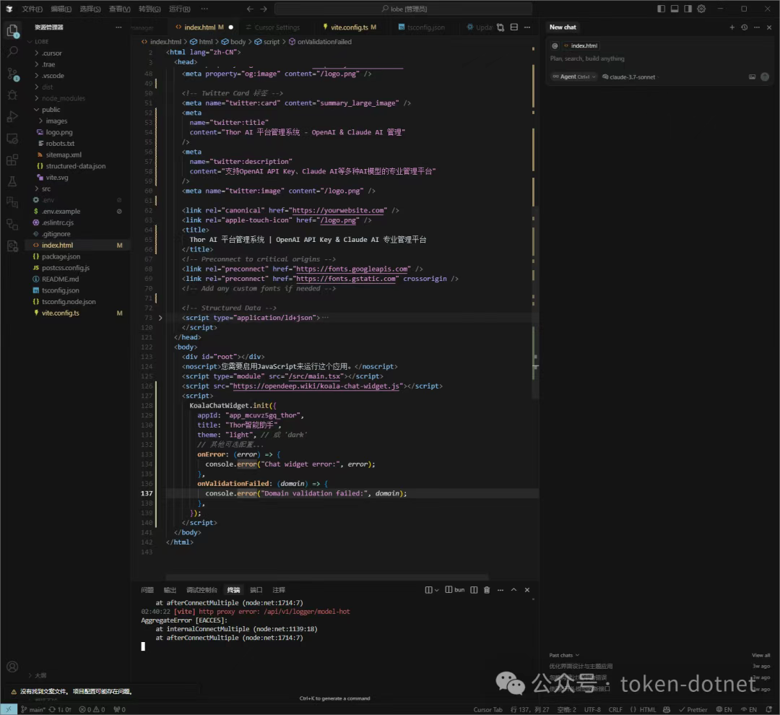Expand the folded script tag on line 73
The width and height of the screenshot is (780, 715).
pos(160,318)
